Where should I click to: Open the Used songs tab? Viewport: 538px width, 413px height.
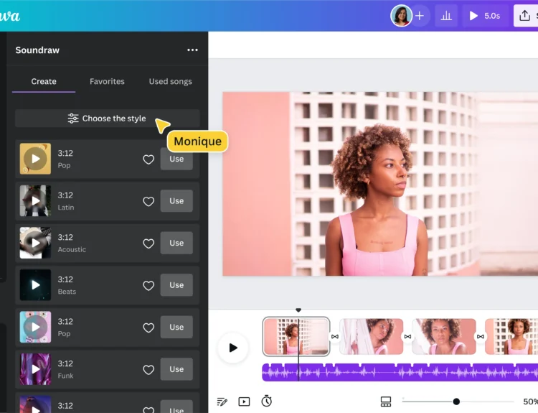click(170, 81)
